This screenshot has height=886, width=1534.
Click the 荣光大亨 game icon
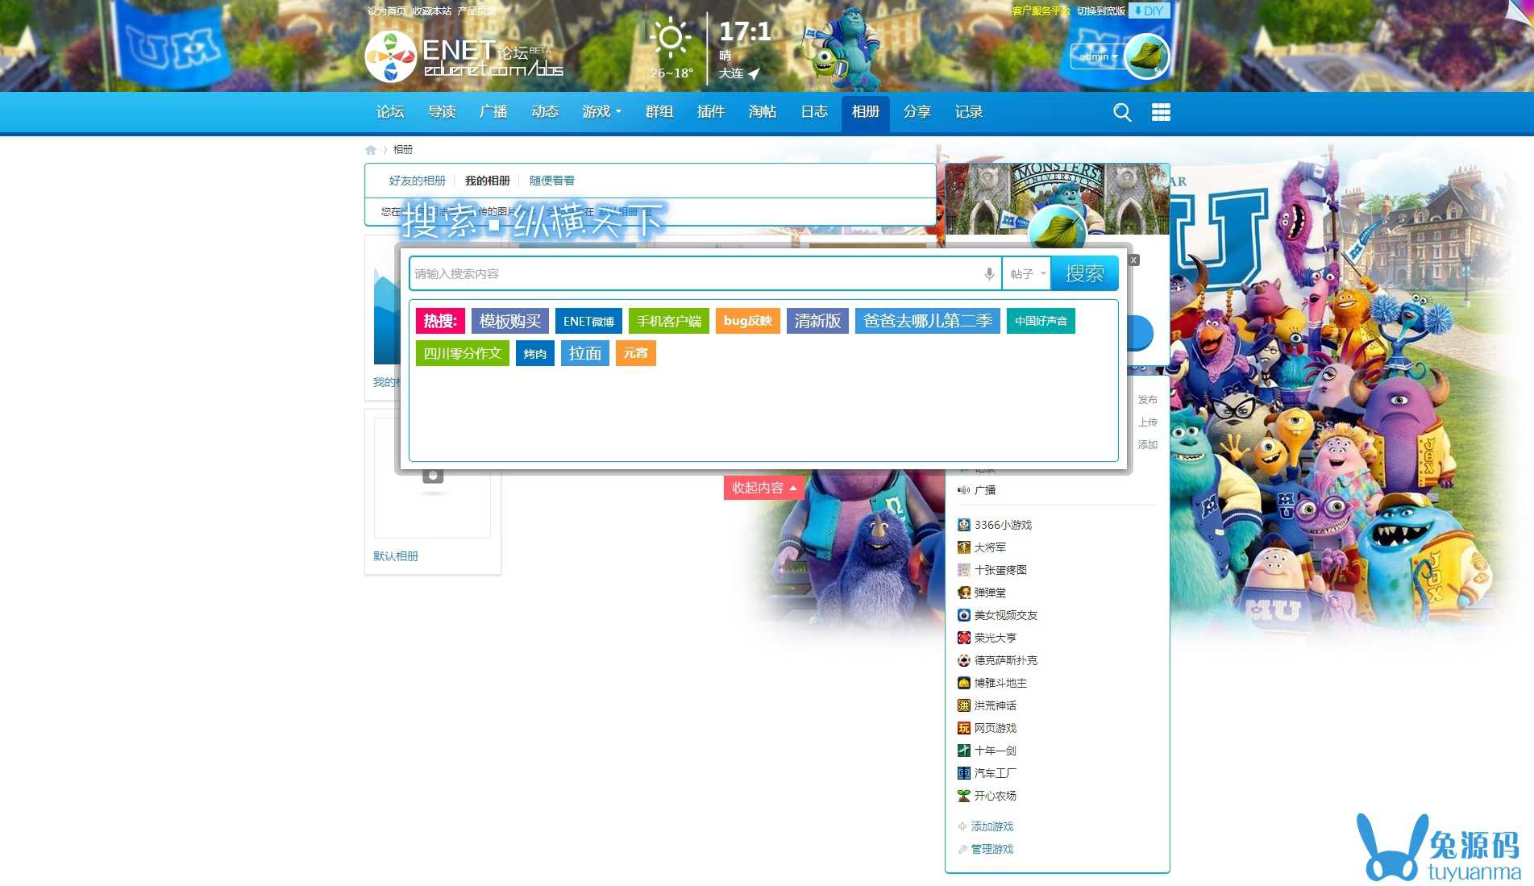coord(963,638)
